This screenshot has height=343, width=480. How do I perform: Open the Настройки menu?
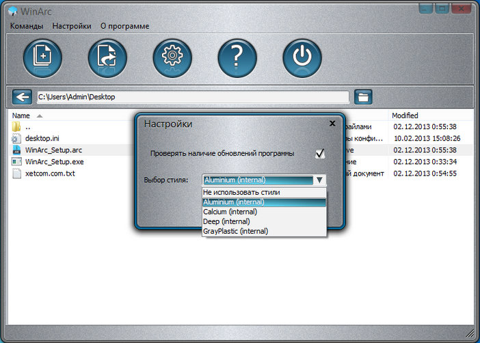(x=72, y=27)
